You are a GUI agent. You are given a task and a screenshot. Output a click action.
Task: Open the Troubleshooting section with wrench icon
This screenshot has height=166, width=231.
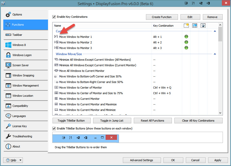26,136
